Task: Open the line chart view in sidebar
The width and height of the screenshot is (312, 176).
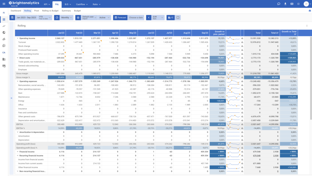Action: tap(4, 26)
